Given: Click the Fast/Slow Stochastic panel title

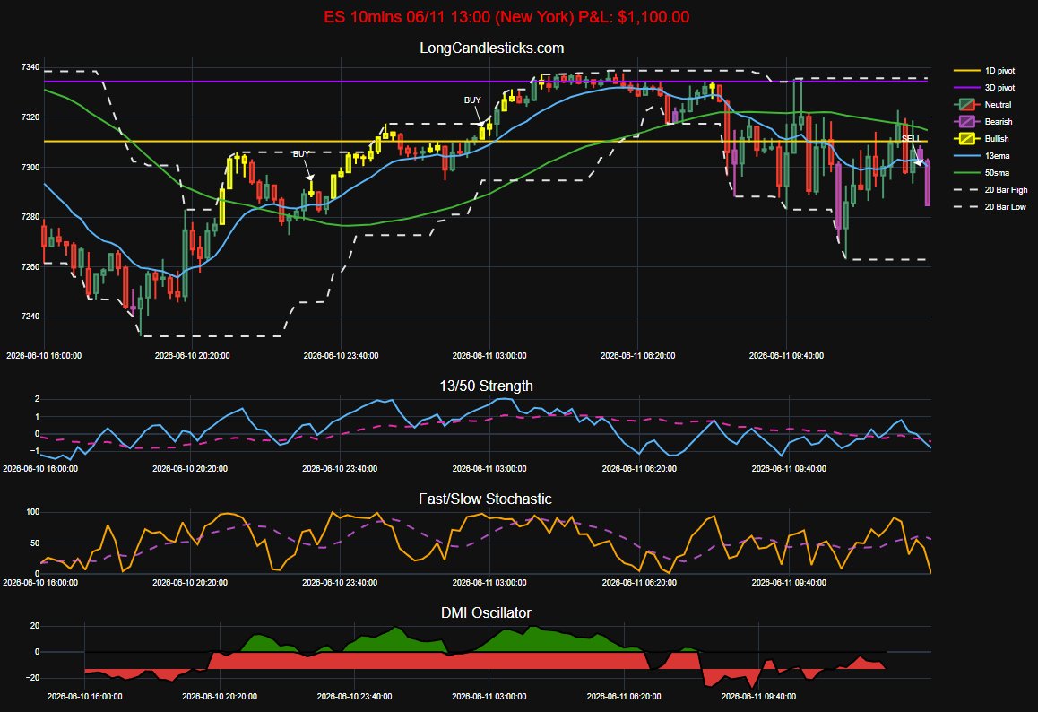Looking at the screenshot, I should click(x=485, y=499).
